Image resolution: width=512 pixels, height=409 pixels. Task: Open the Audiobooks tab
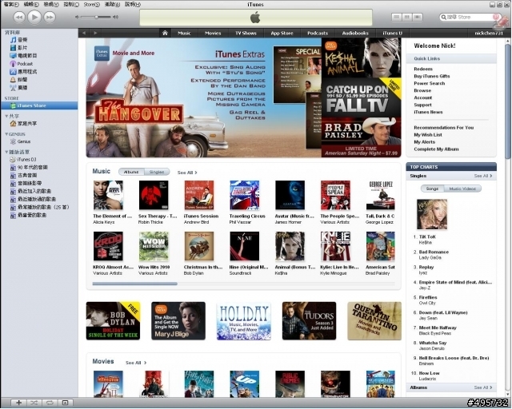[x=355, y=33]
